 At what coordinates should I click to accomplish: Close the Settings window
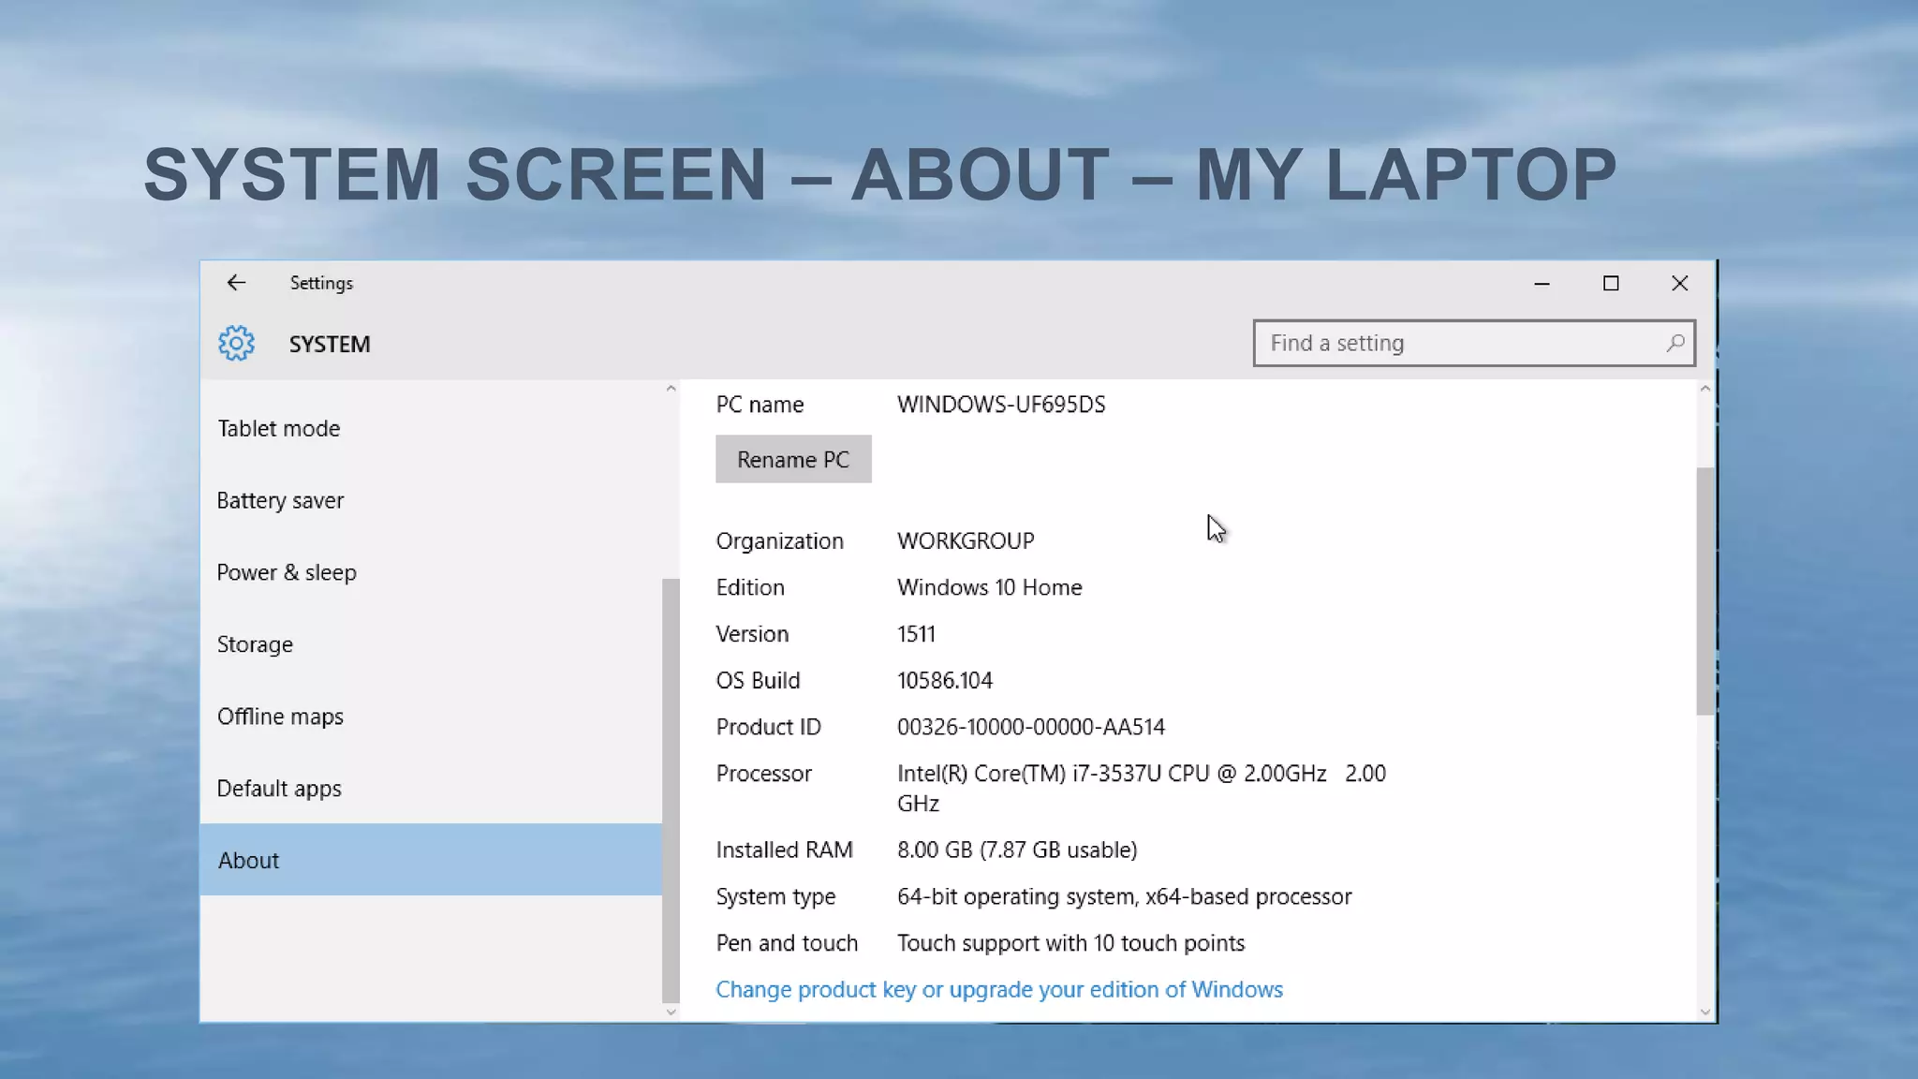pos(1680,283)
